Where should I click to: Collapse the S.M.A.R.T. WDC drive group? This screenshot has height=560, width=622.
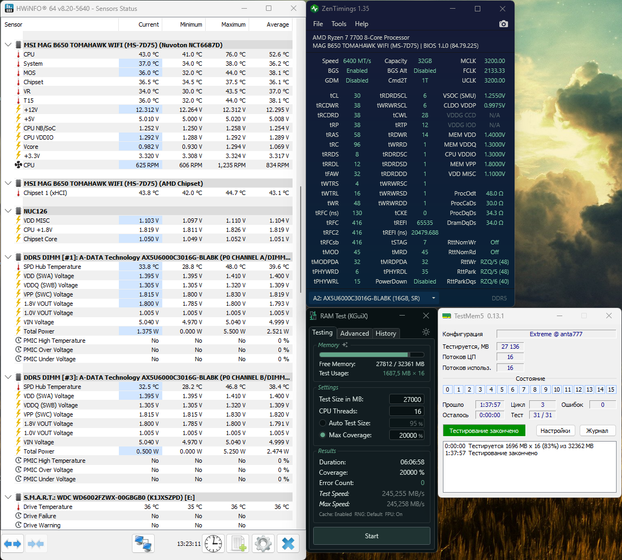click(x=8, y=498)
